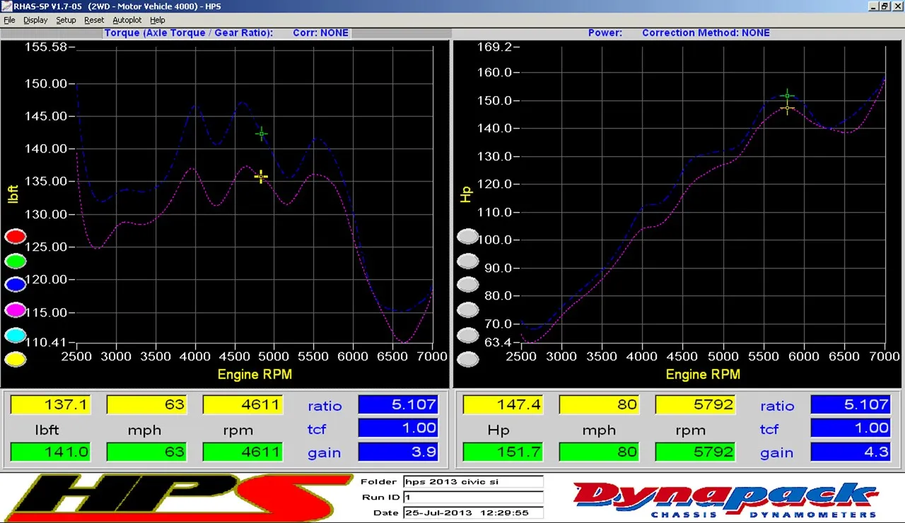905x523 pixels.
Task: Click power panel ratio value 5.107
Action: [851, 405]
